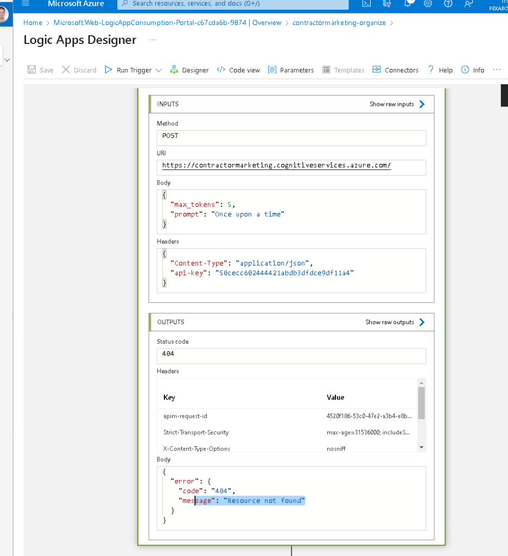Viewport: 508px width, 556px height.
Task: Open the Help question mark in top bar
Action: pos(448,4)
